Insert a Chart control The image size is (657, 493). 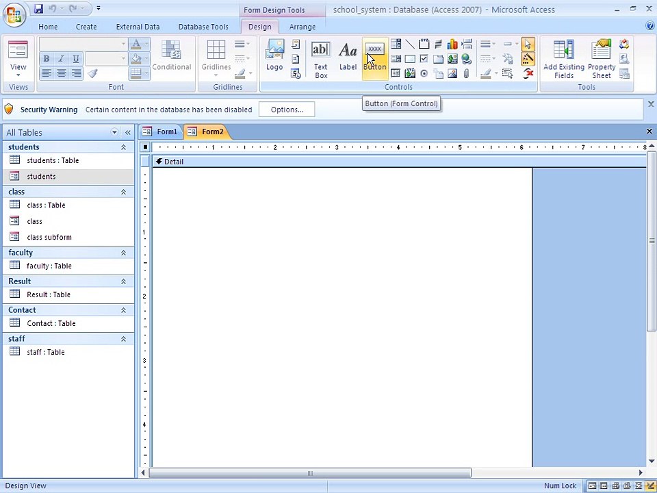(x=452, y=44)
